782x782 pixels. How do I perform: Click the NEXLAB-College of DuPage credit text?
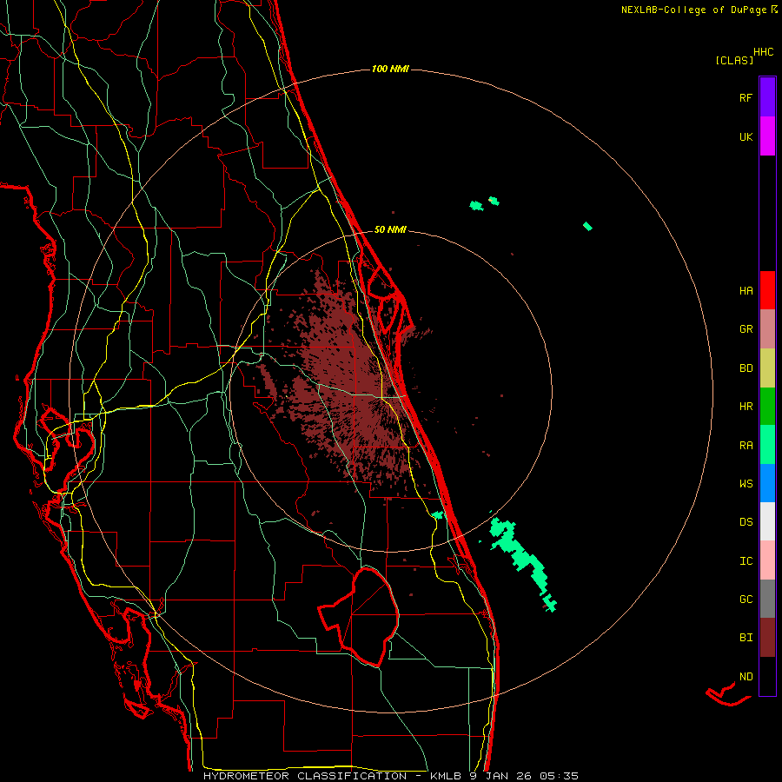(693, 10)
